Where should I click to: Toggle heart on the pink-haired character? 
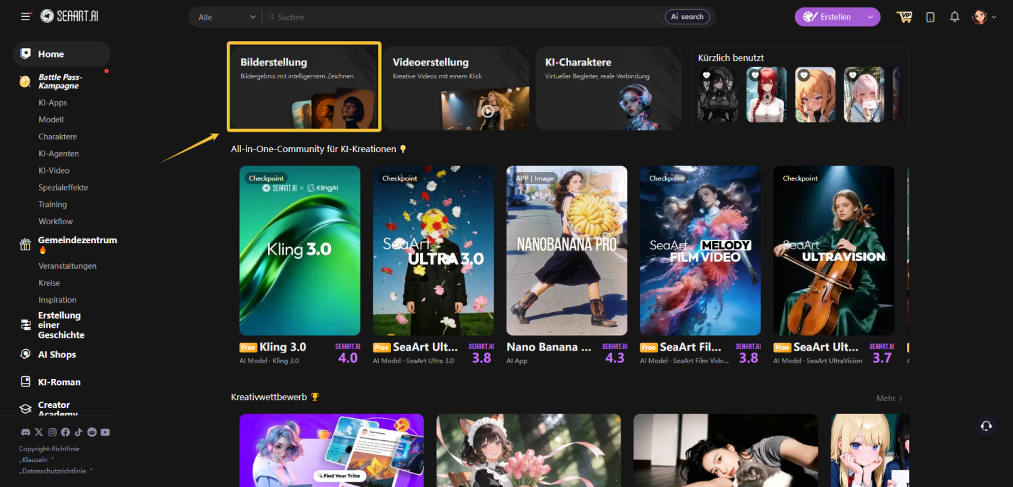click(852, 76)
